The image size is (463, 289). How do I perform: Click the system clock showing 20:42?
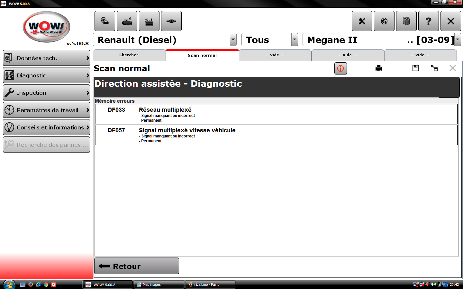(454, 285)
